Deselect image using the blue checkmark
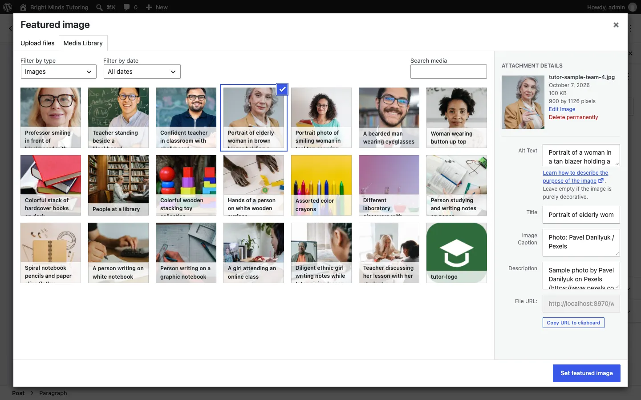The width and height of the screenshot is (641, 400). pyautogui.click(x=282, y=89)
